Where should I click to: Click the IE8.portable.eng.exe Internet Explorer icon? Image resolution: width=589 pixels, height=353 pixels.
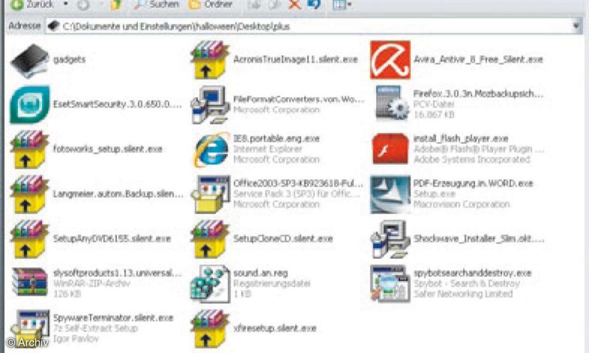click(212, 150)
